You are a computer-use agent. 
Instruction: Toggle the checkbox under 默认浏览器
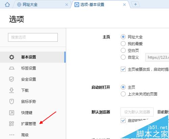coord(123,121)
